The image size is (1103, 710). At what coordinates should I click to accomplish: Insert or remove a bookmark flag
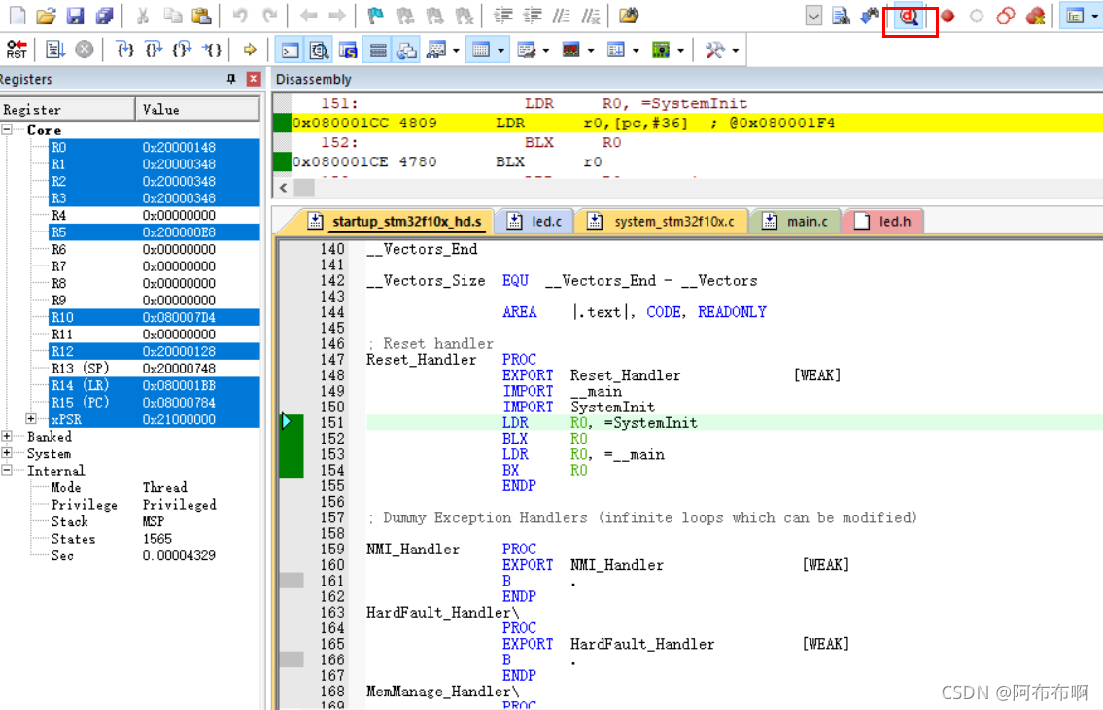376,16
